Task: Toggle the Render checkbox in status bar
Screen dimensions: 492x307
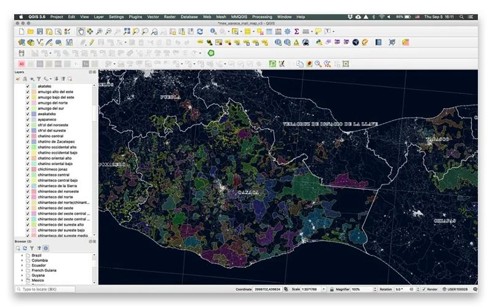Action: [424, 289]
